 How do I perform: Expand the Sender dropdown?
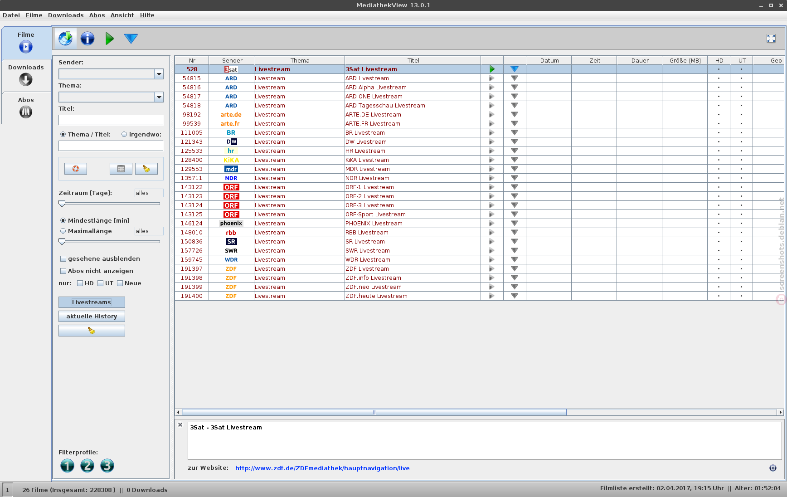click(159, 74)
